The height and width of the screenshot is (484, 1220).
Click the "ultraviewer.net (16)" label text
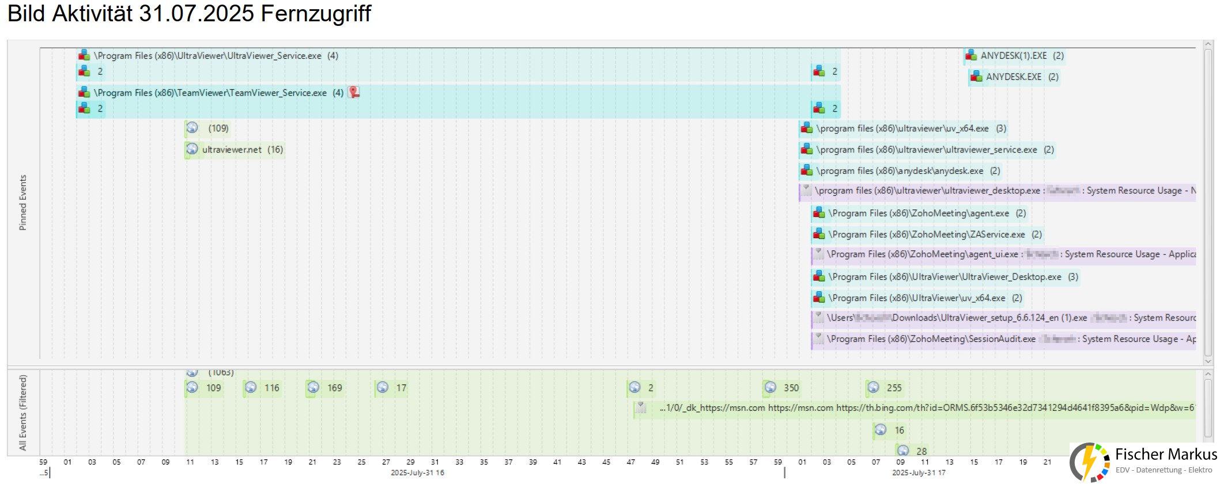click(243, 149)
